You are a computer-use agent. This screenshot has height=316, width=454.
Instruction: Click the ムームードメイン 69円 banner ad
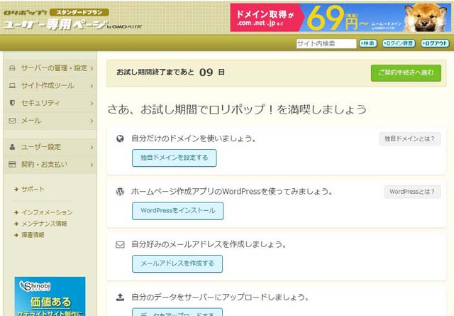[340, 17]
